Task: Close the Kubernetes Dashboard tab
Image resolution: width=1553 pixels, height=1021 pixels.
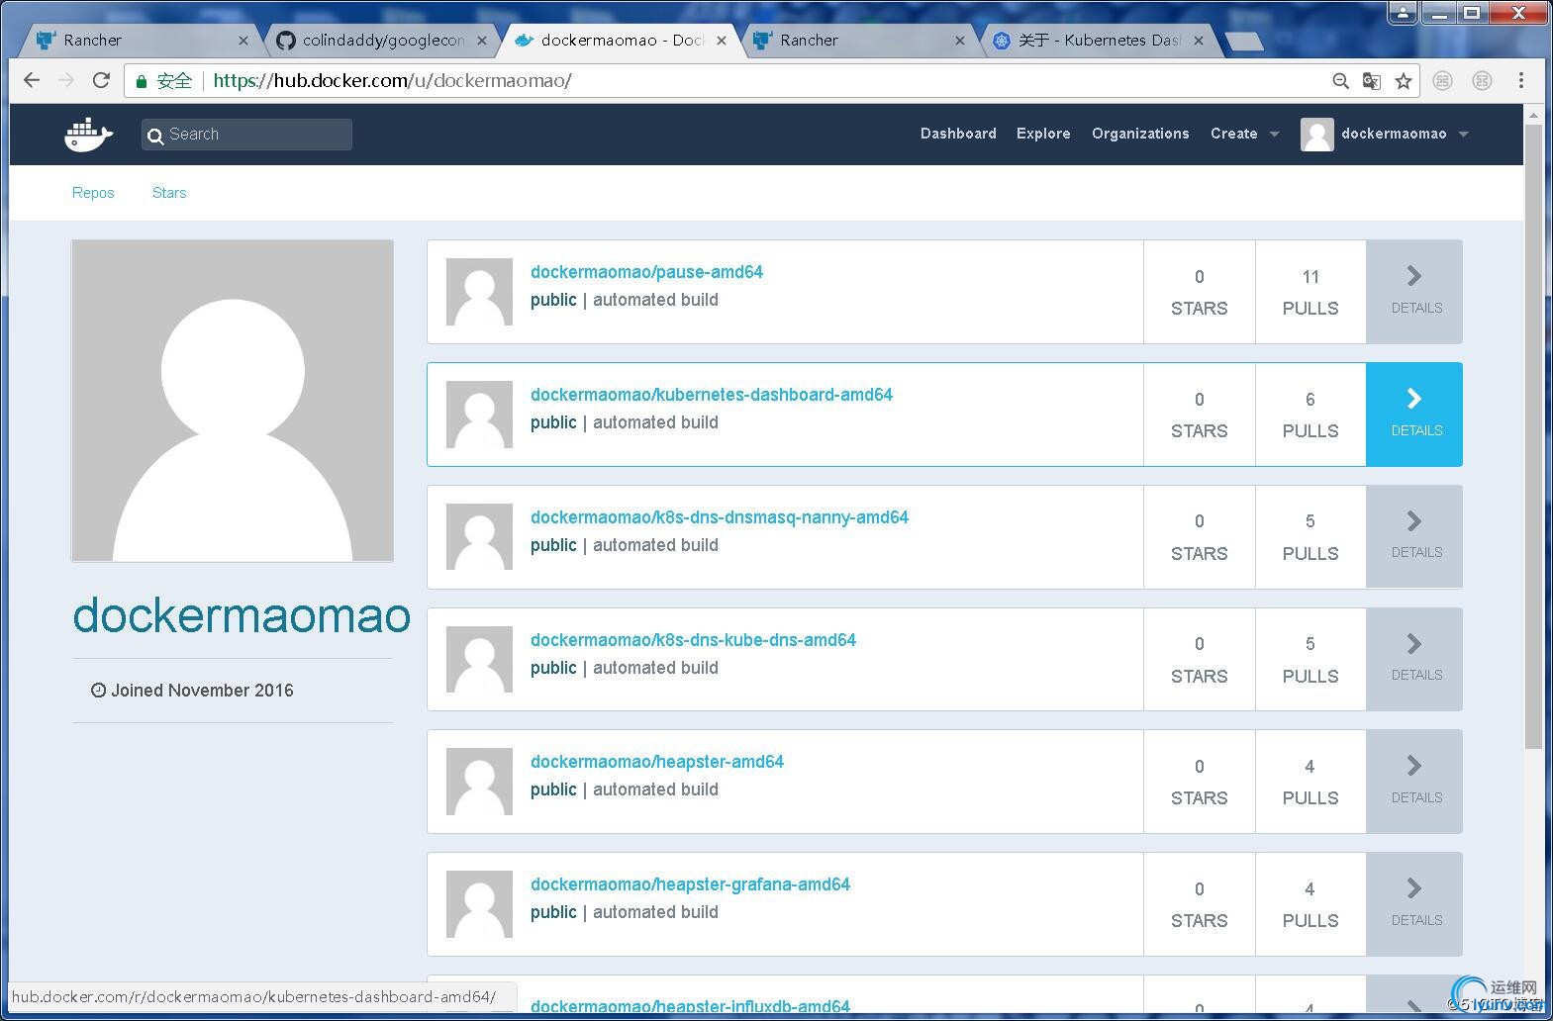Action: pos(1199,41)
